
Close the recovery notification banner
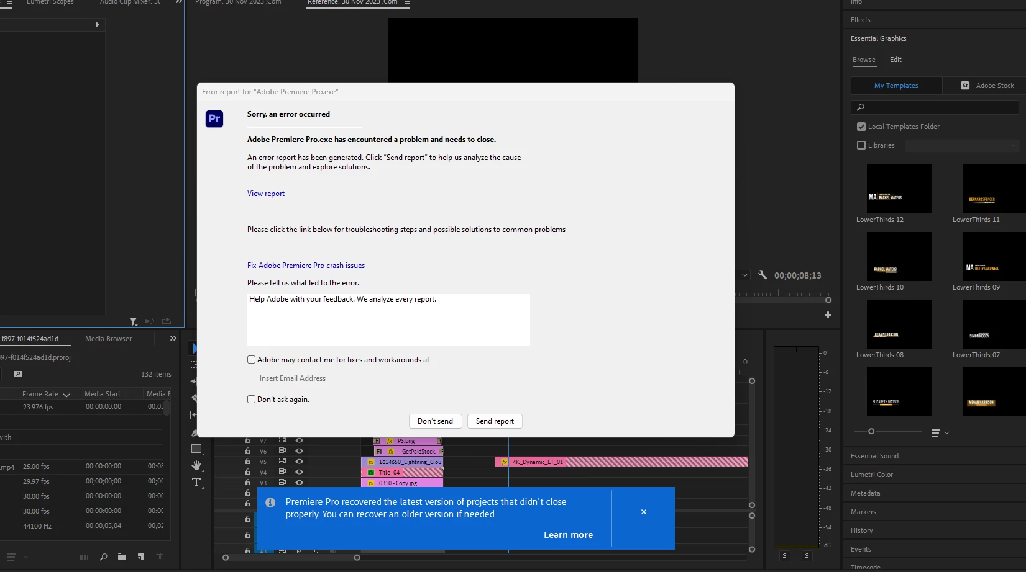pos(644,512)
